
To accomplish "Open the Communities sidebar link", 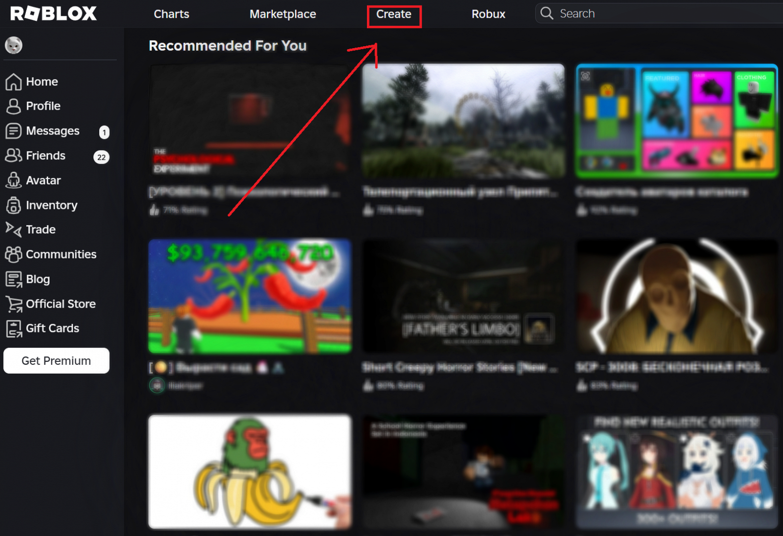I will tap(61, 255).
